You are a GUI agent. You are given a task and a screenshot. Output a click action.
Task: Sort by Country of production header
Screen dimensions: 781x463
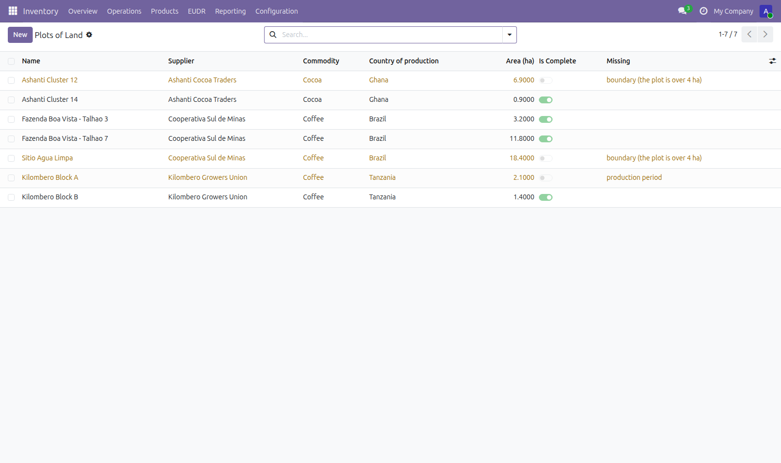[x=404, y=61]
